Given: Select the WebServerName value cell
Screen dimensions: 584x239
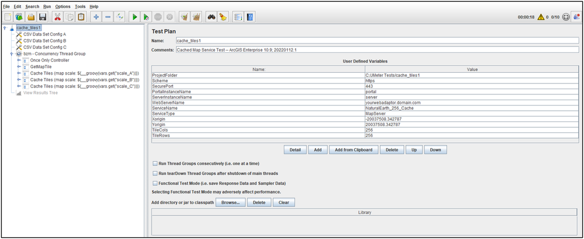Looking at the screenshot, I should 472,103.
